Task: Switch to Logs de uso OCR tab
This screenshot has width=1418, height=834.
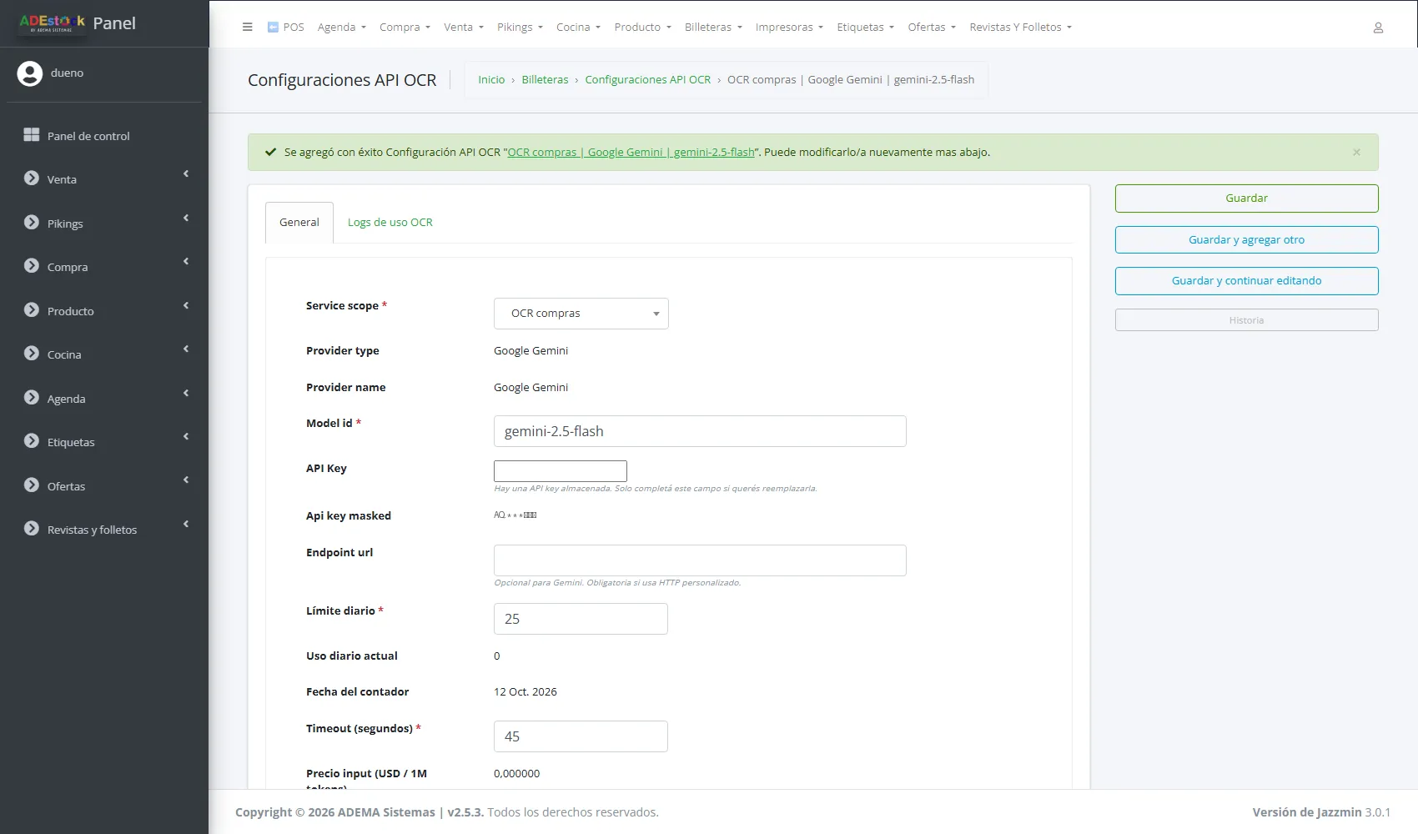Action: click(390, 223)
